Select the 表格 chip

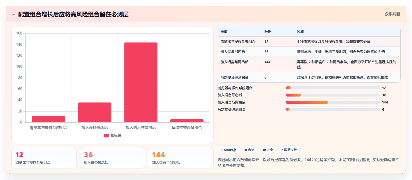249,150
